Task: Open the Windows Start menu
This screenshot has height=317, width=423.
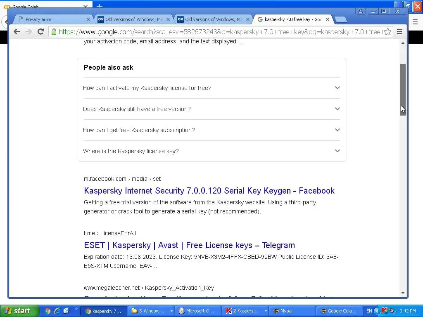Action: (19, 311)
